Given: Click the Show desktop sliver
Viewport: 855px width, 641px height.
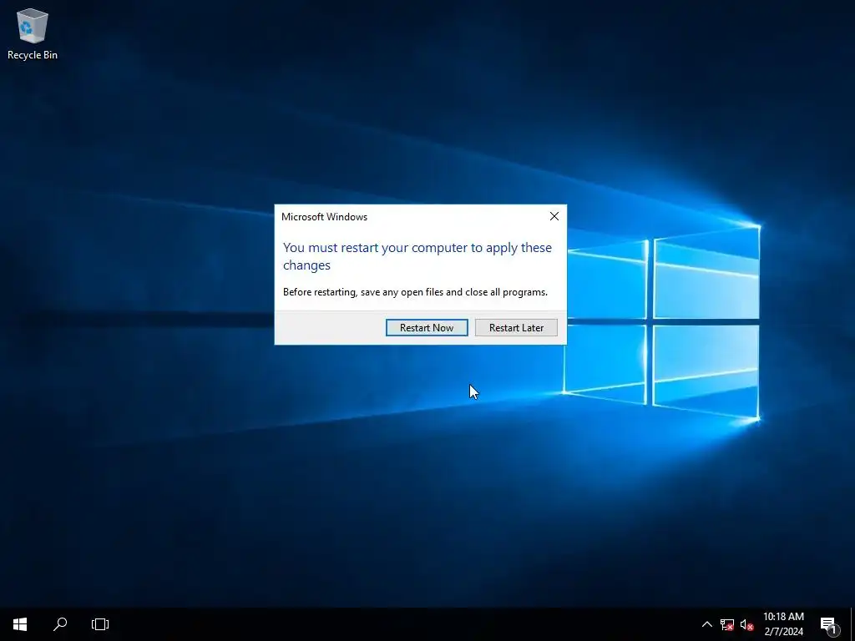Looking at the screenshot, I should [x=852, y=624].
